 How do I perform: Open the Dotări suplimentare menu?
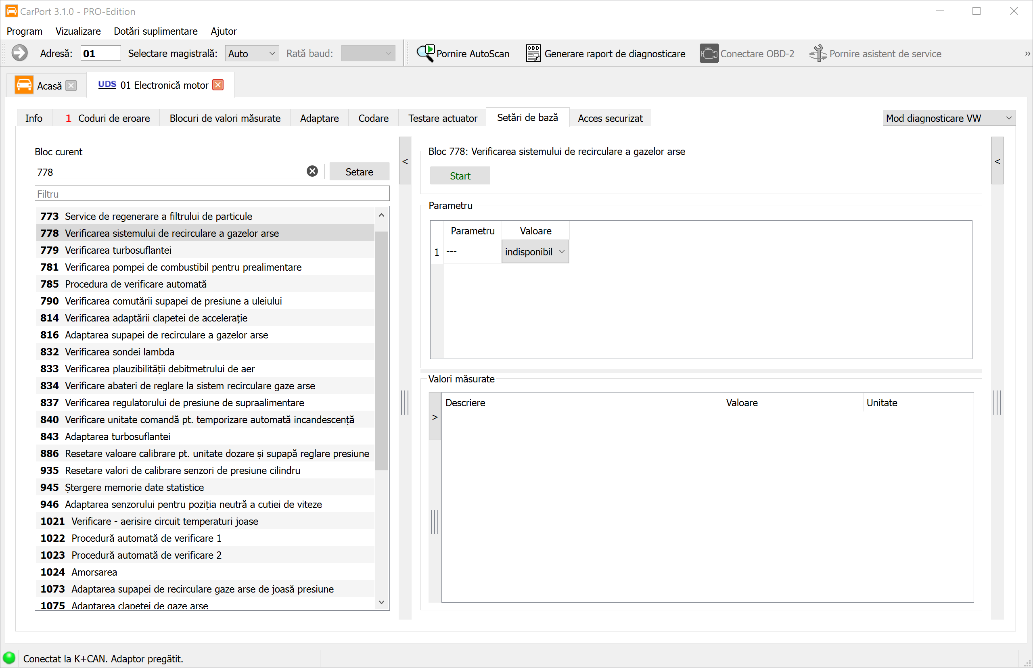pyautogui.click(x=155, y=31)
